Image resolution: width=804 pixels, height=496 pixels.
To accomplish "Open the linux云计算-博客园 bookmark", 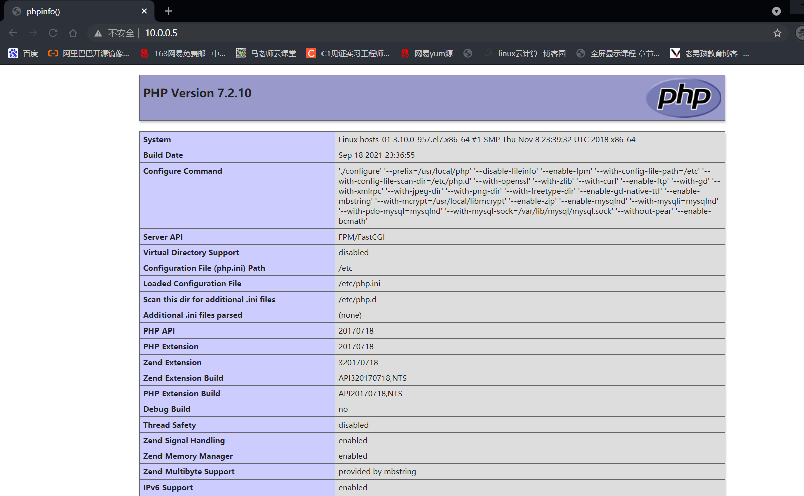I will (525, 53).
